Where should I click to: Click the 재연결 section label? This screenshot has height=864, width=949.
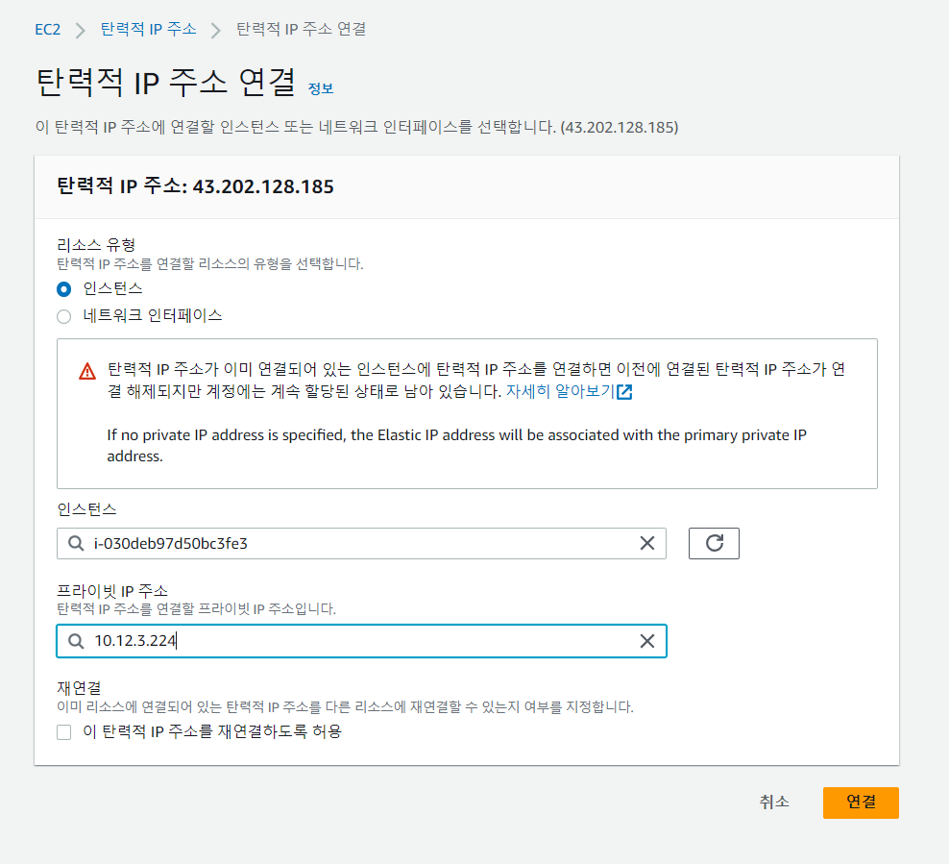tap(79, 688)
